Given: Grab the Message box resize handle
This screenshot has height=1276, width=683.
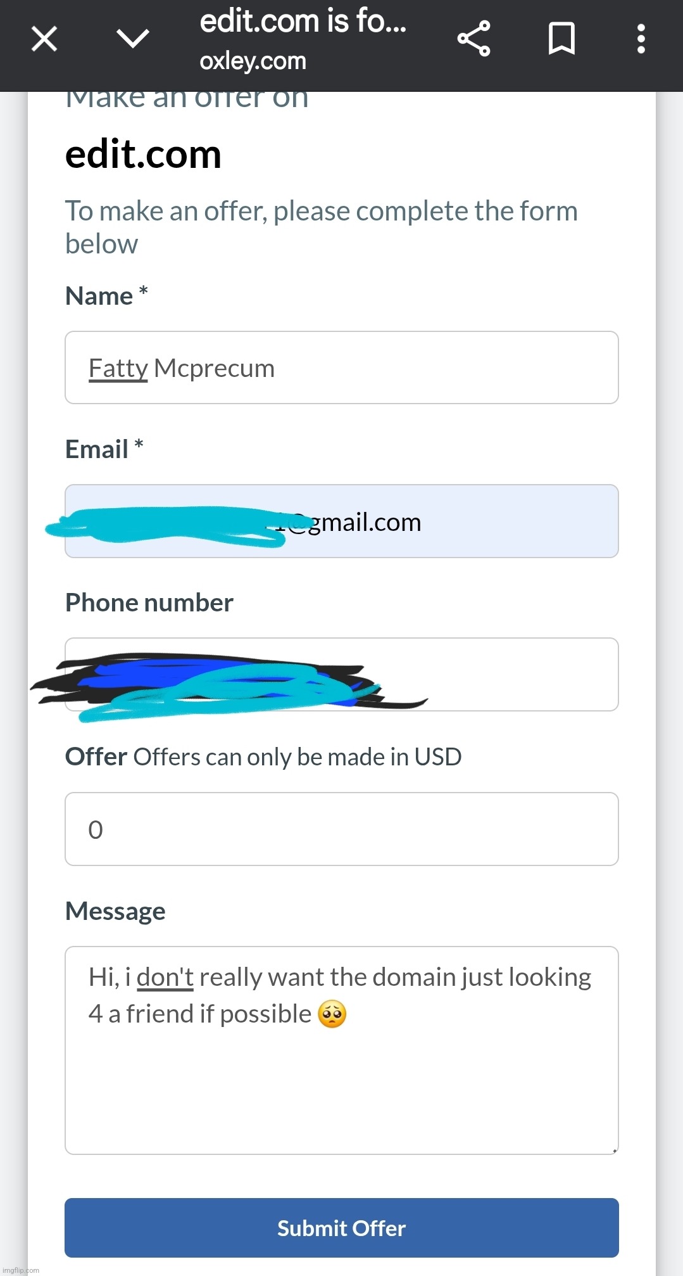Looking at the screenshot, I should pos(615,1151).
